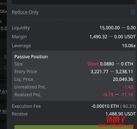Screen dimensions: 137x129
Task: Toggle the Reduce-Only checkbox
Action: pos(133,12)
